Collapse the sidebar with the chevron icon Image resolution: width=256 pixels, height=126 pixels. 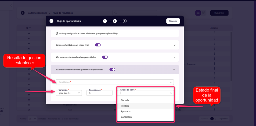[11, 6]
